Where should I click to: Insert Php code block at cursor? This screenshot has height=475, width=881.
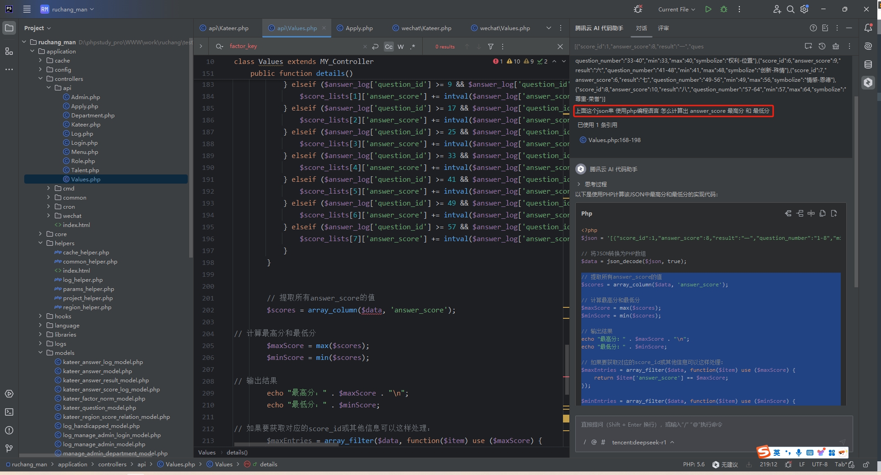click(800, 213)
